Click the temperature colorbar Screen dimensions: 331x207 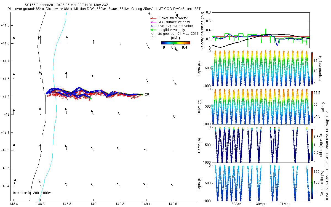[x=312, y=69]
